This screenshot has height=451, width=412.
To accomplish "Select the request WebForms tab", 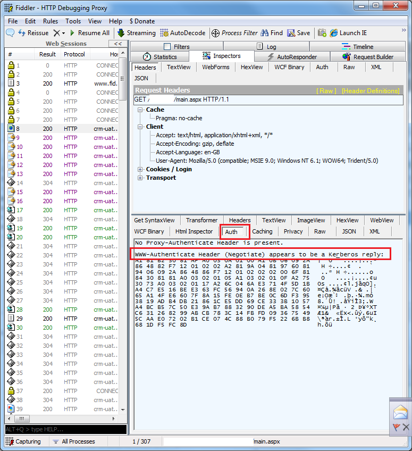I will (x=216, y=67).
